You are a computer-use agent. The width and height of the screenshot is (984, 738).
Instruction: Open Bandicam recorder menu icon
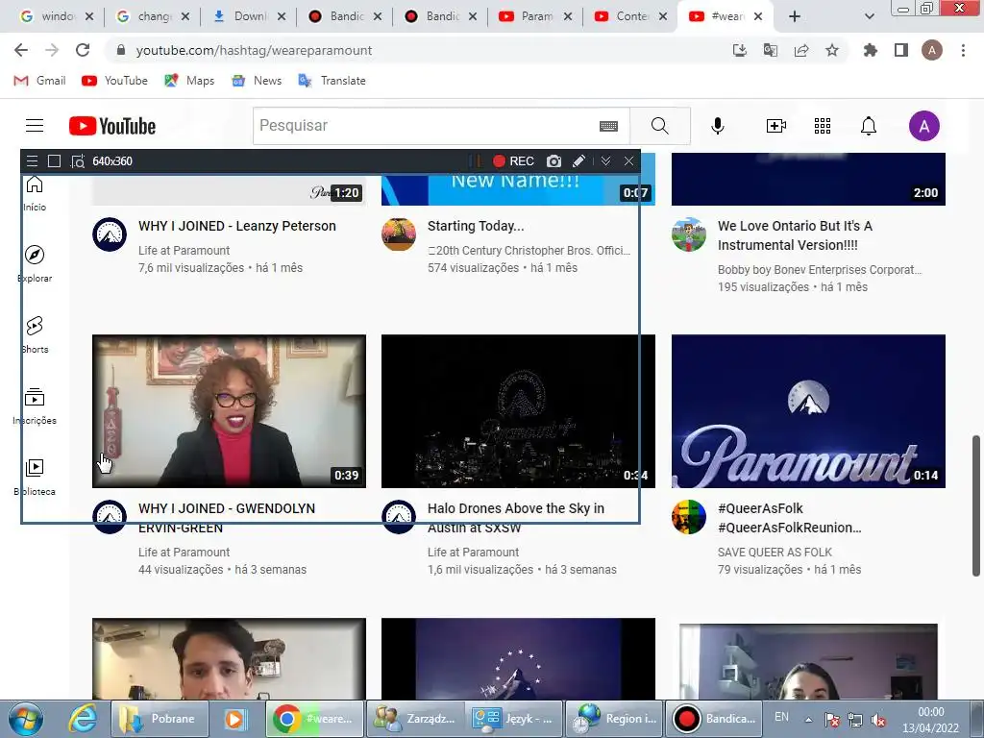click(x=32, y=161)
